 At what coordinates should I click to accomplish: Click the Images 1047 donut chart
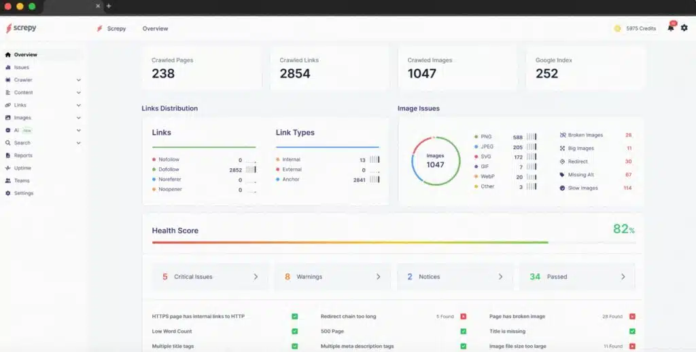(436, 161)
